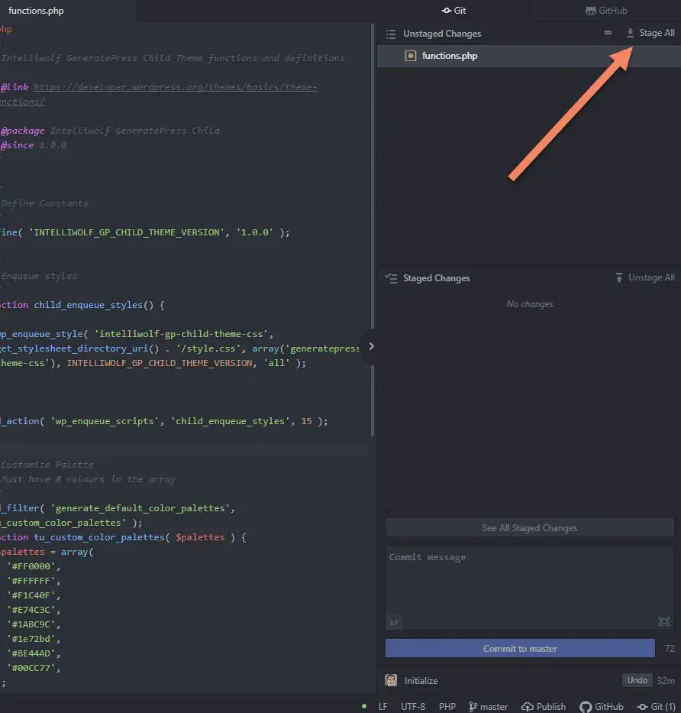Click the '#F1C40F' color value in code

pos(31,595)
